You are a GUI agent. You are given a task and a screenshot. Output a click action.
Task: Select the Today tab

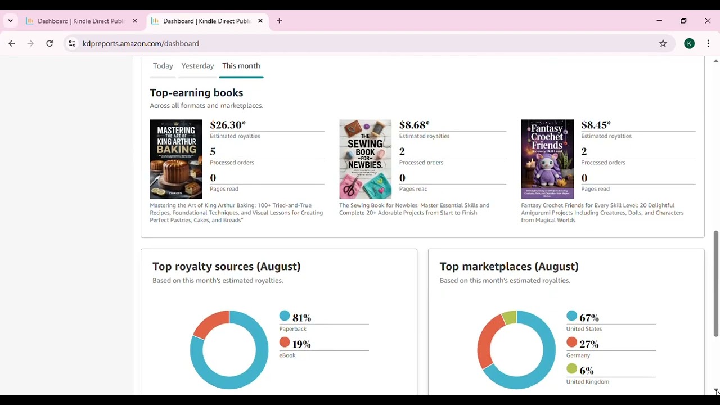pyautogui.click(x=163, y=66)
